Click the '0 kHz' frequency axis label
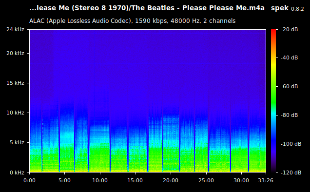This screenshot has width=310, height=192. 17,173
